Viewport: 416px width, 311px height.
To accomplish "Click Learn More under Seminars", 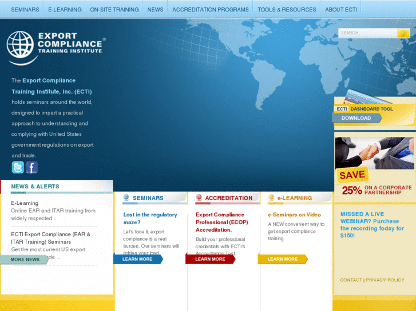I will point(138,259).
